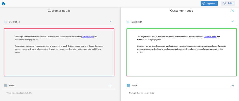Image resolution: width=239 pixels, height=101 pixels.
Task: Click the left Fields grid icon
Action: pyautogui.click(x=6, y=86)
